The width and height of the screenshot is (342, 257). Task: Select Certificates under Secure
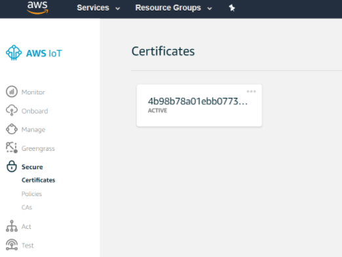point(38,180)
